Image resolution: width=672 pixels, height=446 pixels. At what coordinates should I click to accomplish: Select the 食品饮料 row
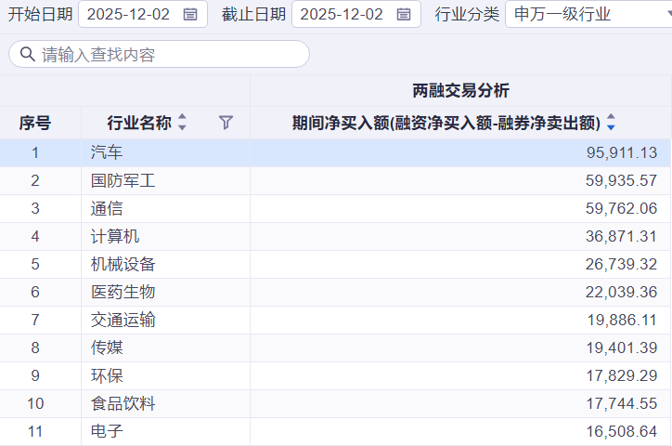[336, 403]
